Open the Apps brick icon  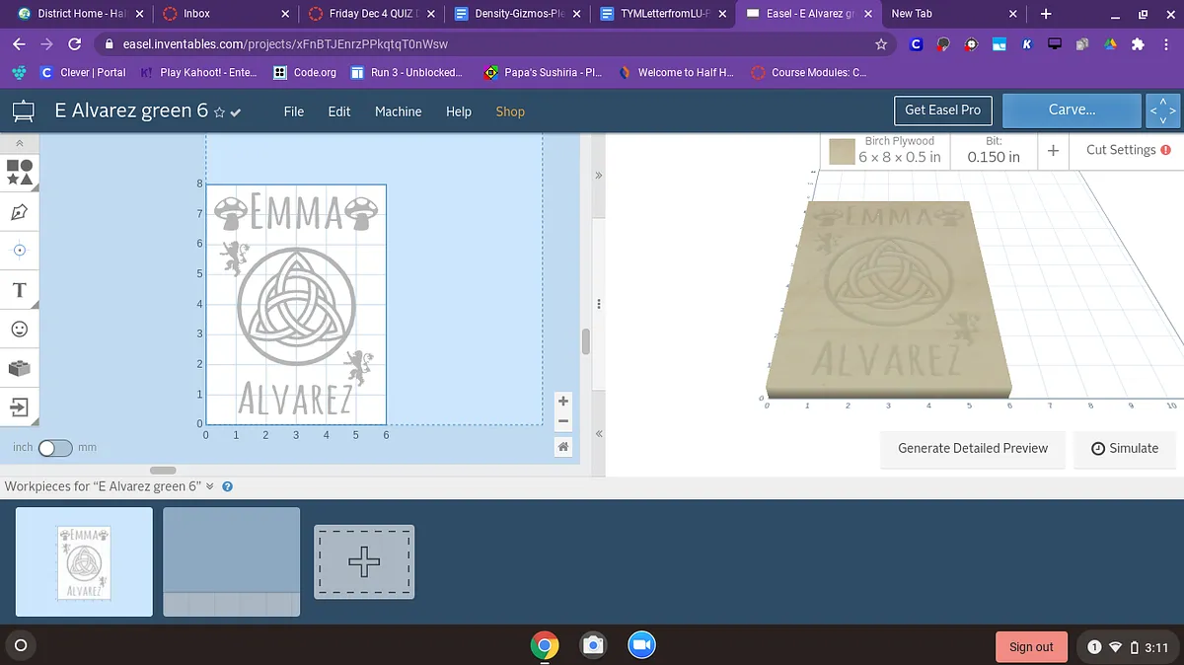20,368
